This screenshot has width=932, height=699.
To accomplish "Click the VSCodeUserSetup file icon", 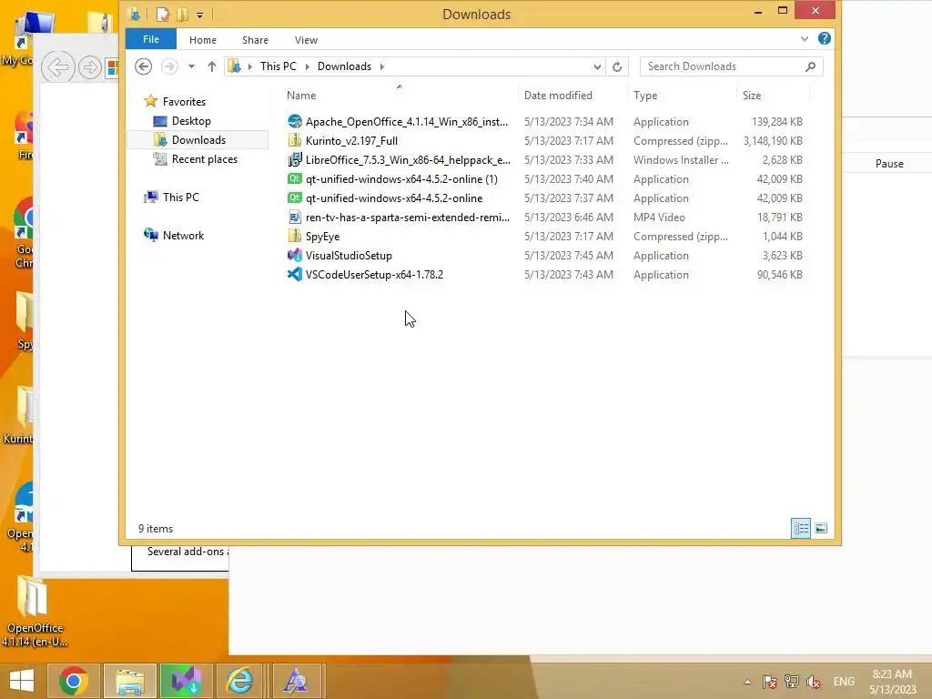I will [294, 275].
